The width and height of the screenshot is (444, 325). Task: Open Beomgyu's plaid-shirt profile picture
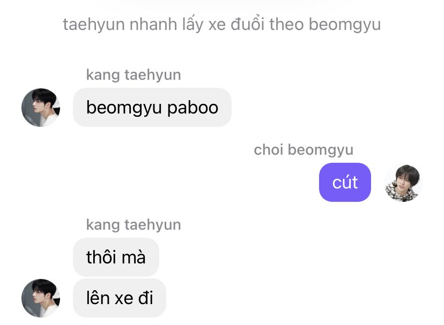pyautogui.click(x=403, y=183)
